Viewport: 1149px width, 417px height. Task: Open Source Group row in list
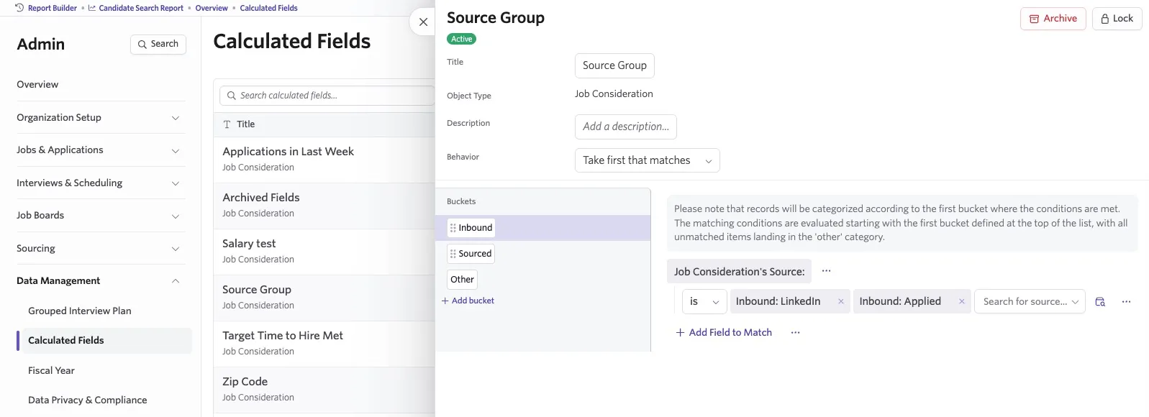click(324, 297)
